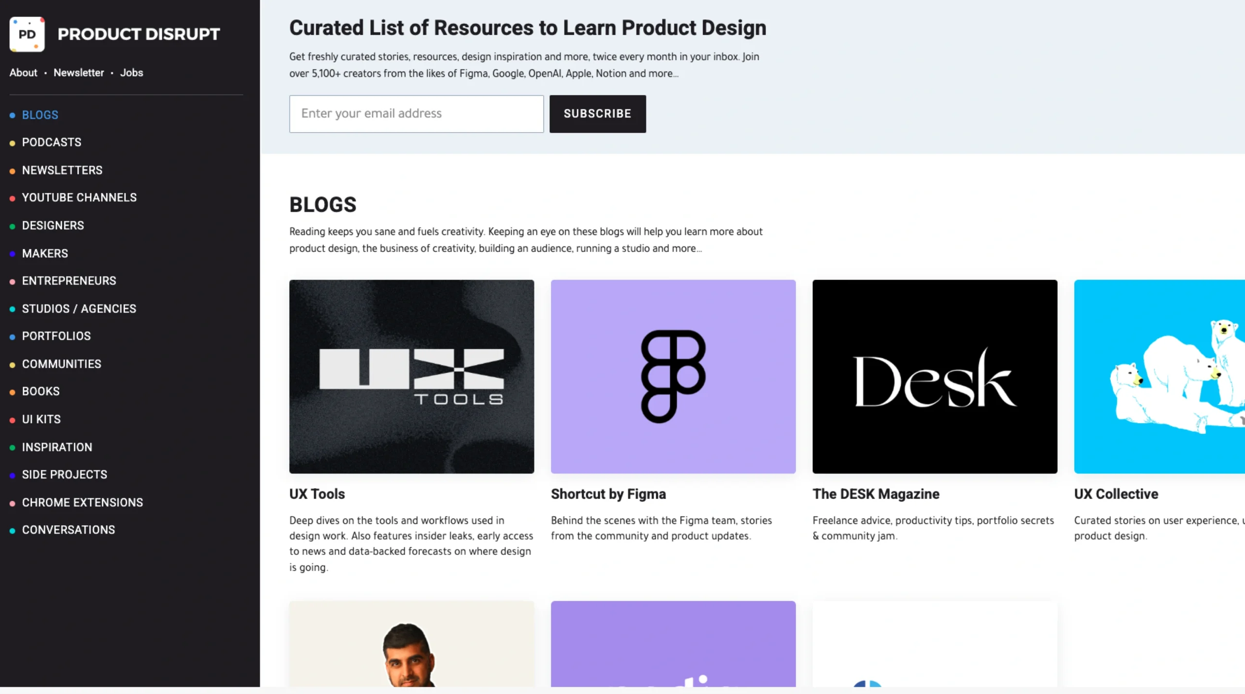Click the PD Product Disrupt logo icon
The width and height of the screenshot is (1245, 694).
click(x=27, y=34)
